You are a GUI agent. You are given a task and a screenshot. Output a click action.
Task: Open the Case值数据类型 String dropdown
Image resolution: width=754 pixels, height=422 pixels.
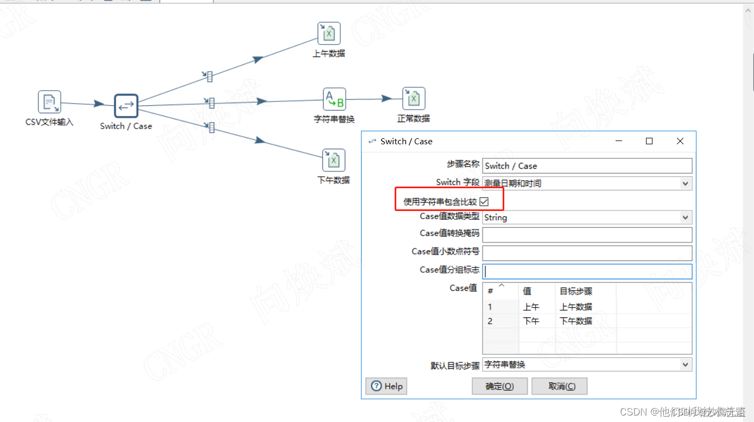(x=686, y=217)
